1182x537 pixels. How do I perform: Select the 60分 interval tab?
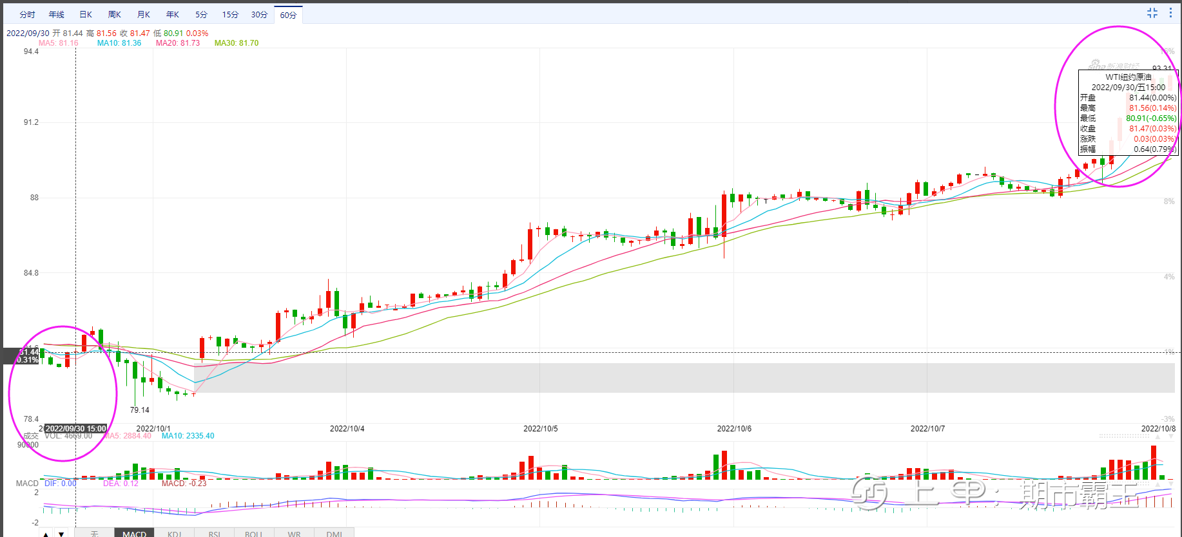288,15
